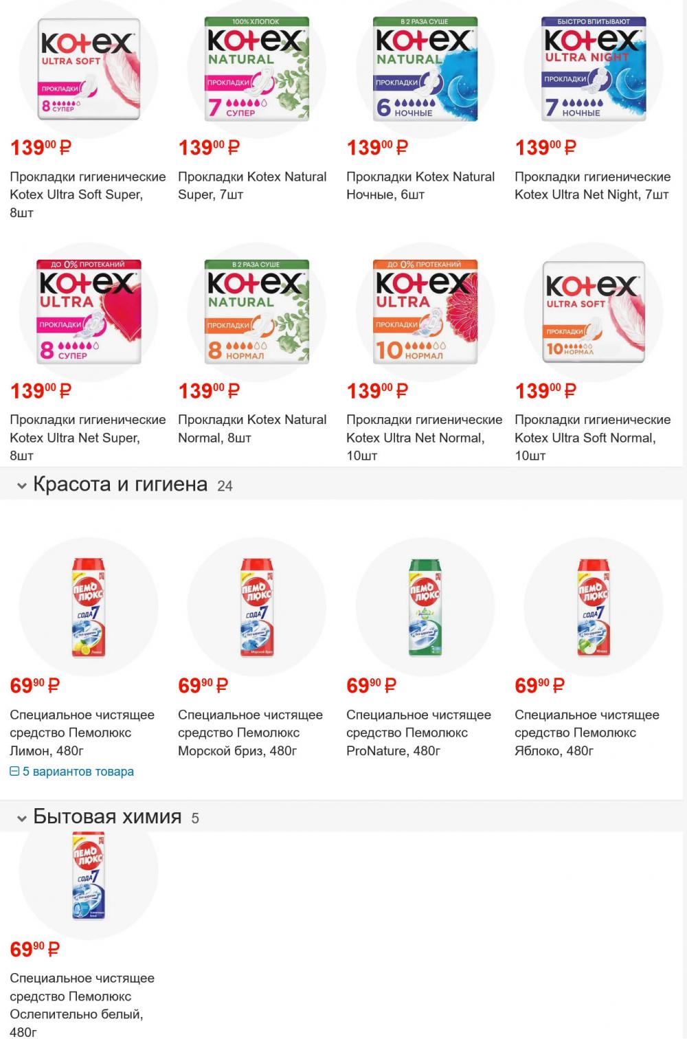Open Kotex Ultra Soft Super 8шт product image

88,69
